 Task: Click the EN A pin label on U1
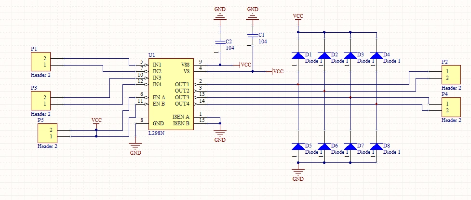tap(159, 97)
